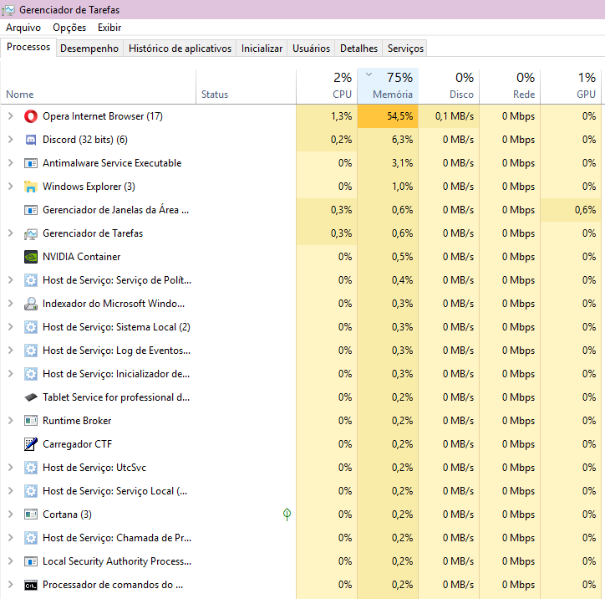Click the Local Security Authority Process icon
This screenshot has height=599, width=605.
pos(30,561)
